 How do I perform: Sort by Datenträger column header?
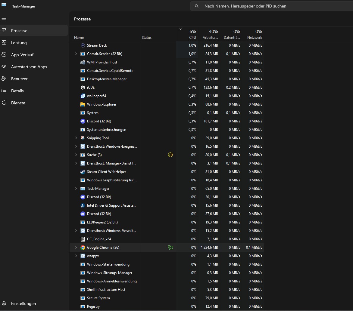(231, 34)
